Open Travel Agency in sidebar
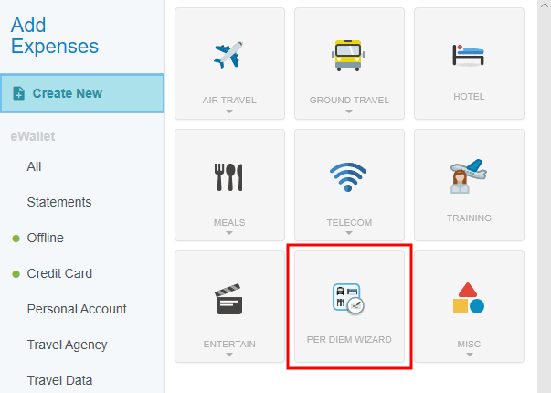The image size is (551, 393). (x=67, y=345)
